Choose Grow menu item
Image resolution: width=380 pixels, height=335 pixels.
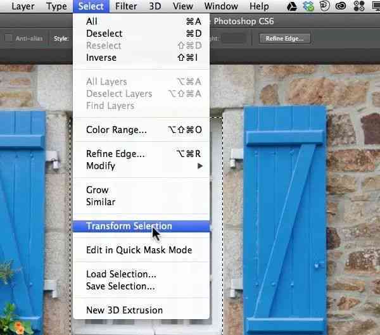coord(141,190)
